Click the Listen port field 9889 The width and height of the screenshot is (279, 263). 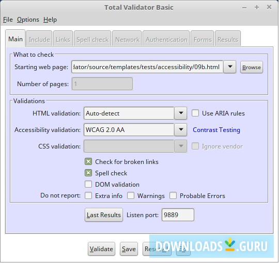178,215
